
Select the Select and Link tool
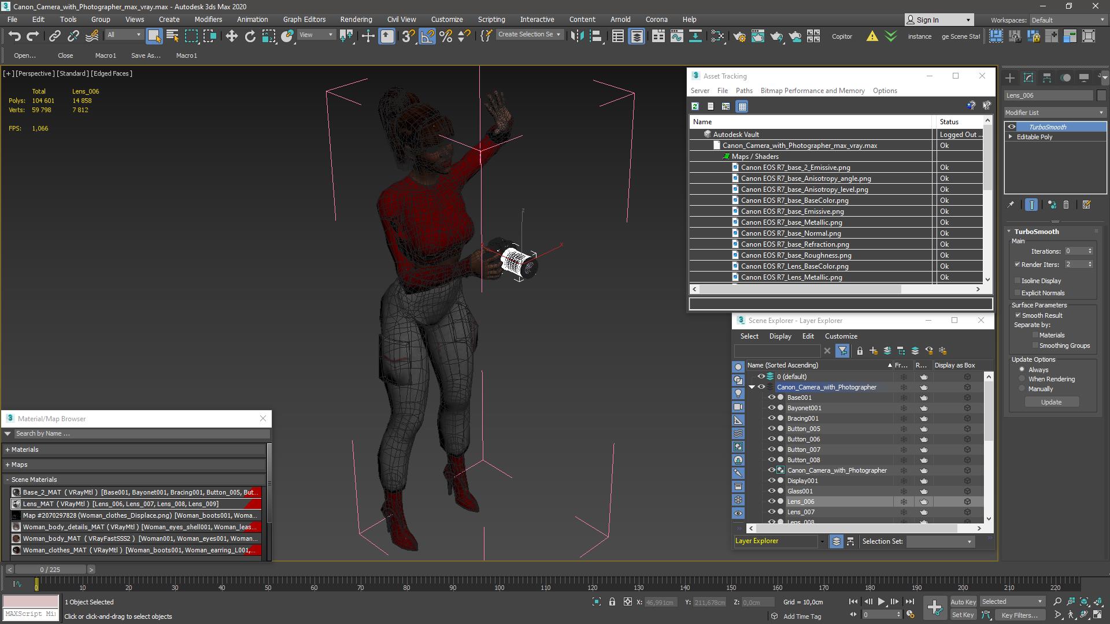(x=54, y=36)
